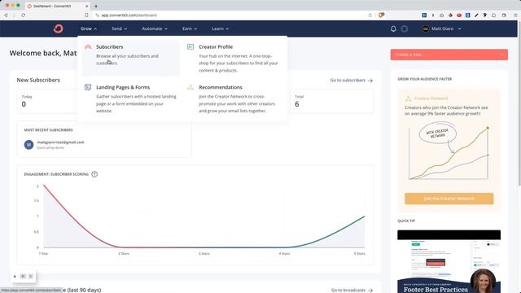Click the M avatar of recent subscriber

[29, 145]
